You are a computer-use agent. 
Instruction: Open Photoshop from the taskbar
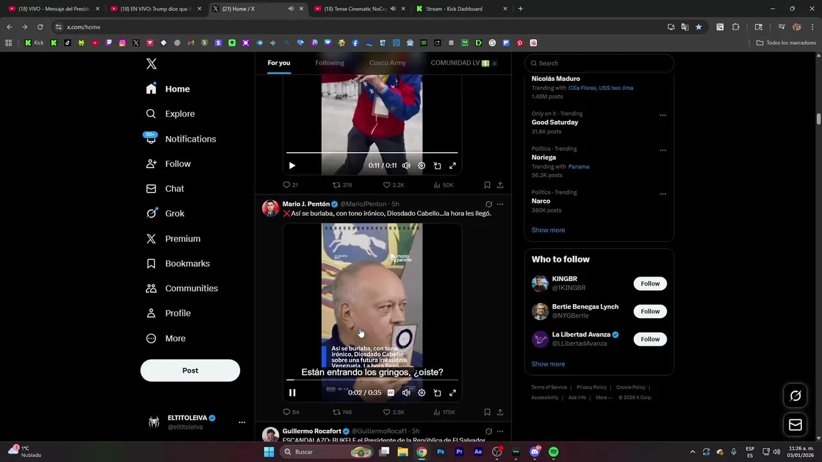pyautogui.click(x=441, y=452)
